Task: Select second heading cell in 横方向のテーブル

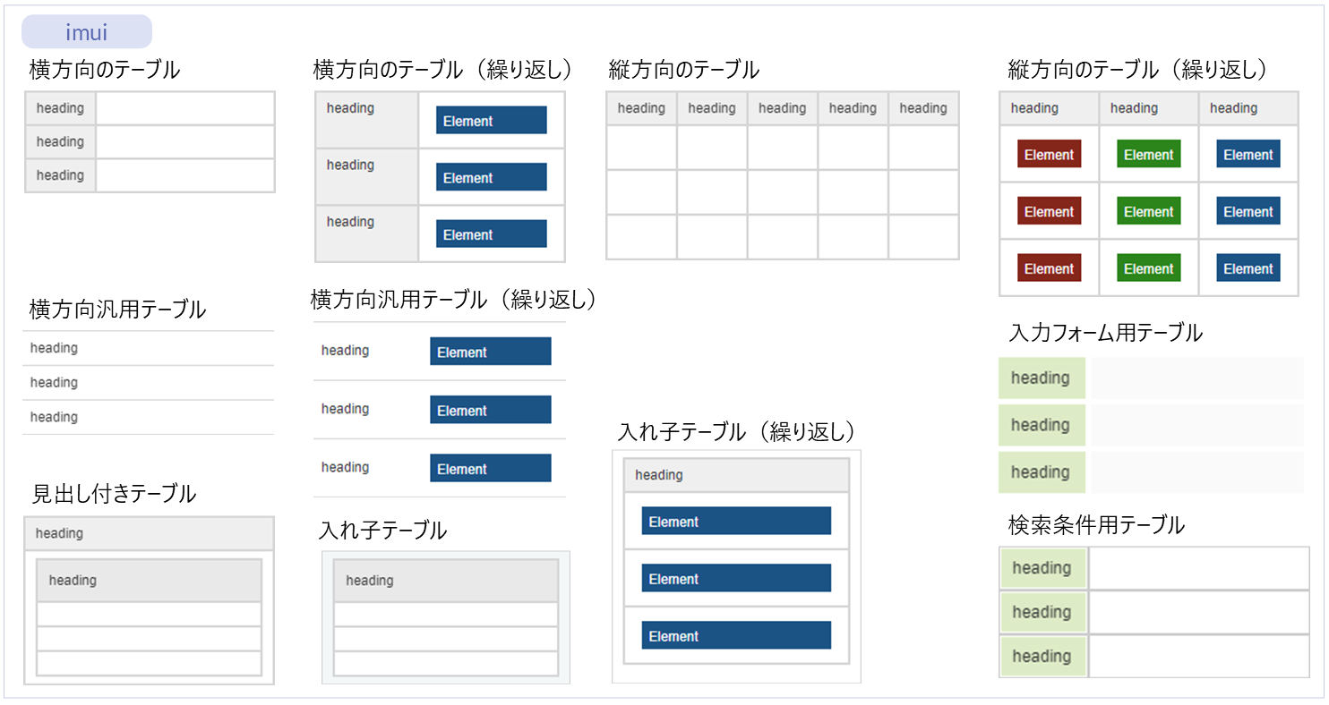Action: point(60,142)
